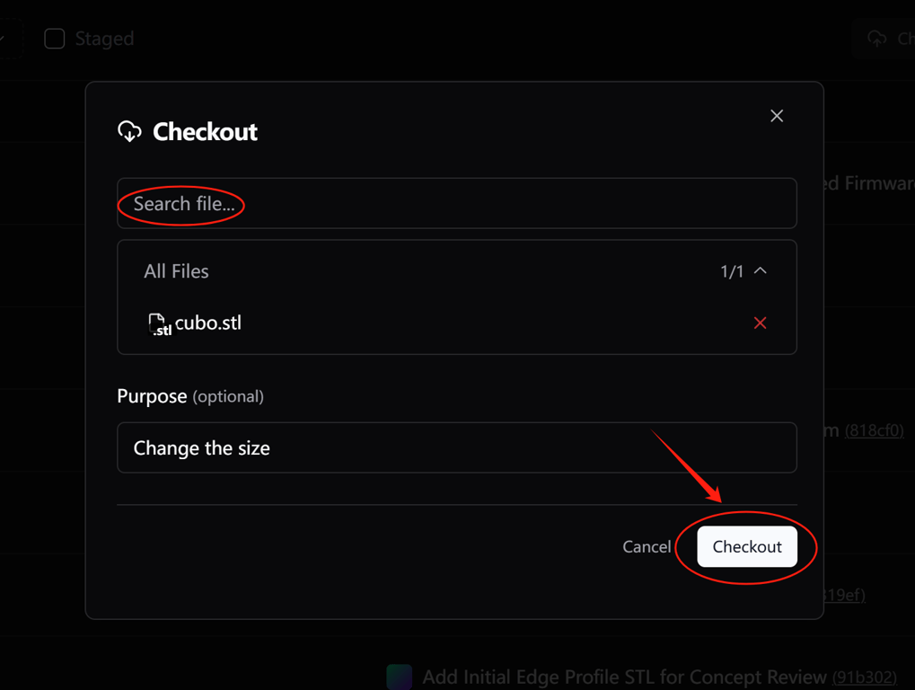Image resolution: width=915 pixels, height=690 pixels.
Task: Open the Add Initial Edge Profile STL commit
Action: tap(624, 677)
